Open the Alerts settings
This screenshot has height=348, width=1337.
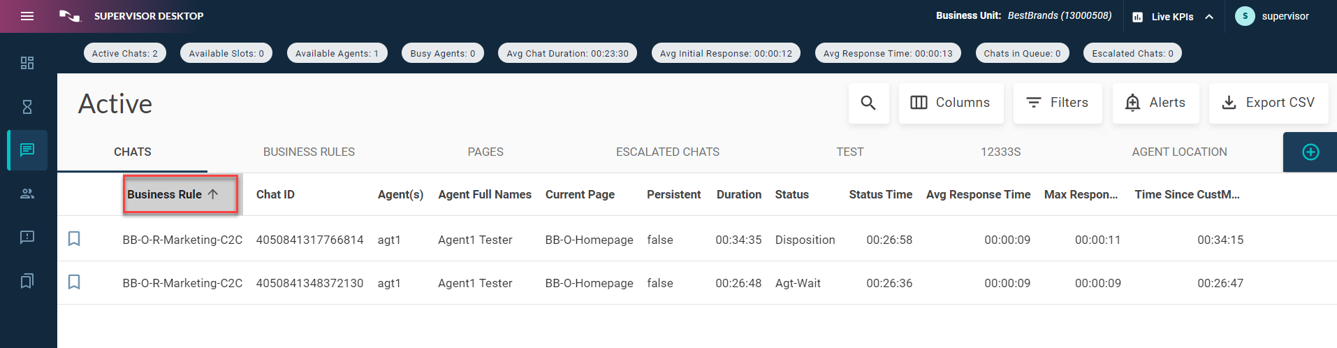coord(1155,103)
